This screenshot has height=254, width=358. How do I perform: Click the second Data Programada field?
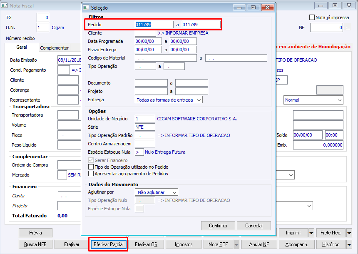point(183,41)
